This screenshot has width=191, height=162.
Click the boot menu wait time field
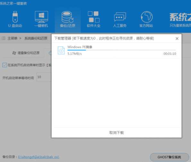(x=44, y=77)
